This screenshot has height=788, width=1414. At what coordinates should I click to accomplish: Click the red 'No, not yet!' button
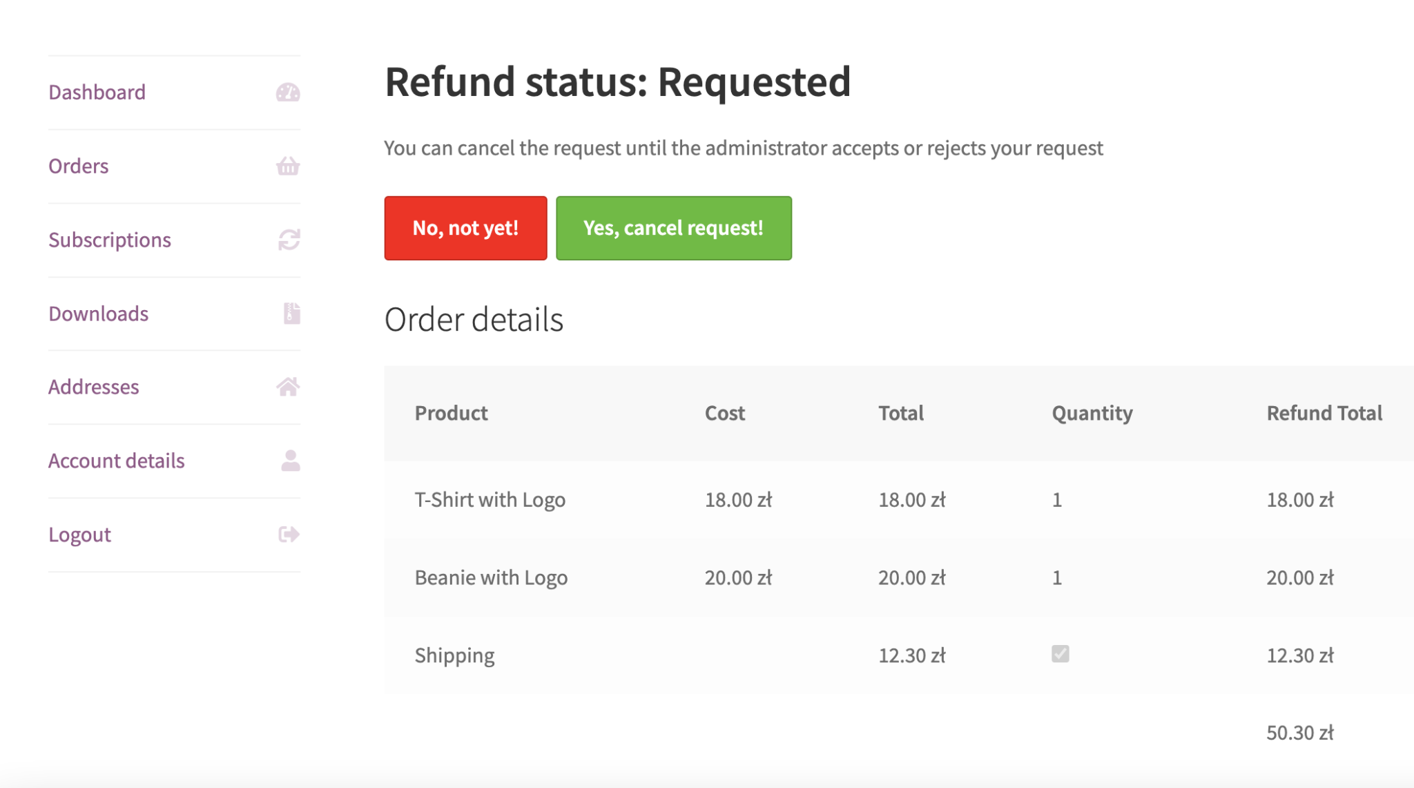465,227
